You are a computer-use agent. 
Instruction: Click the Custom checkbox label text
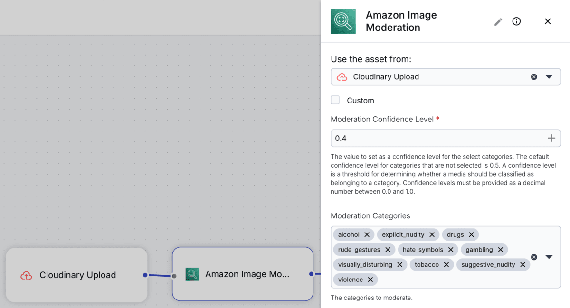click(361, 100)
